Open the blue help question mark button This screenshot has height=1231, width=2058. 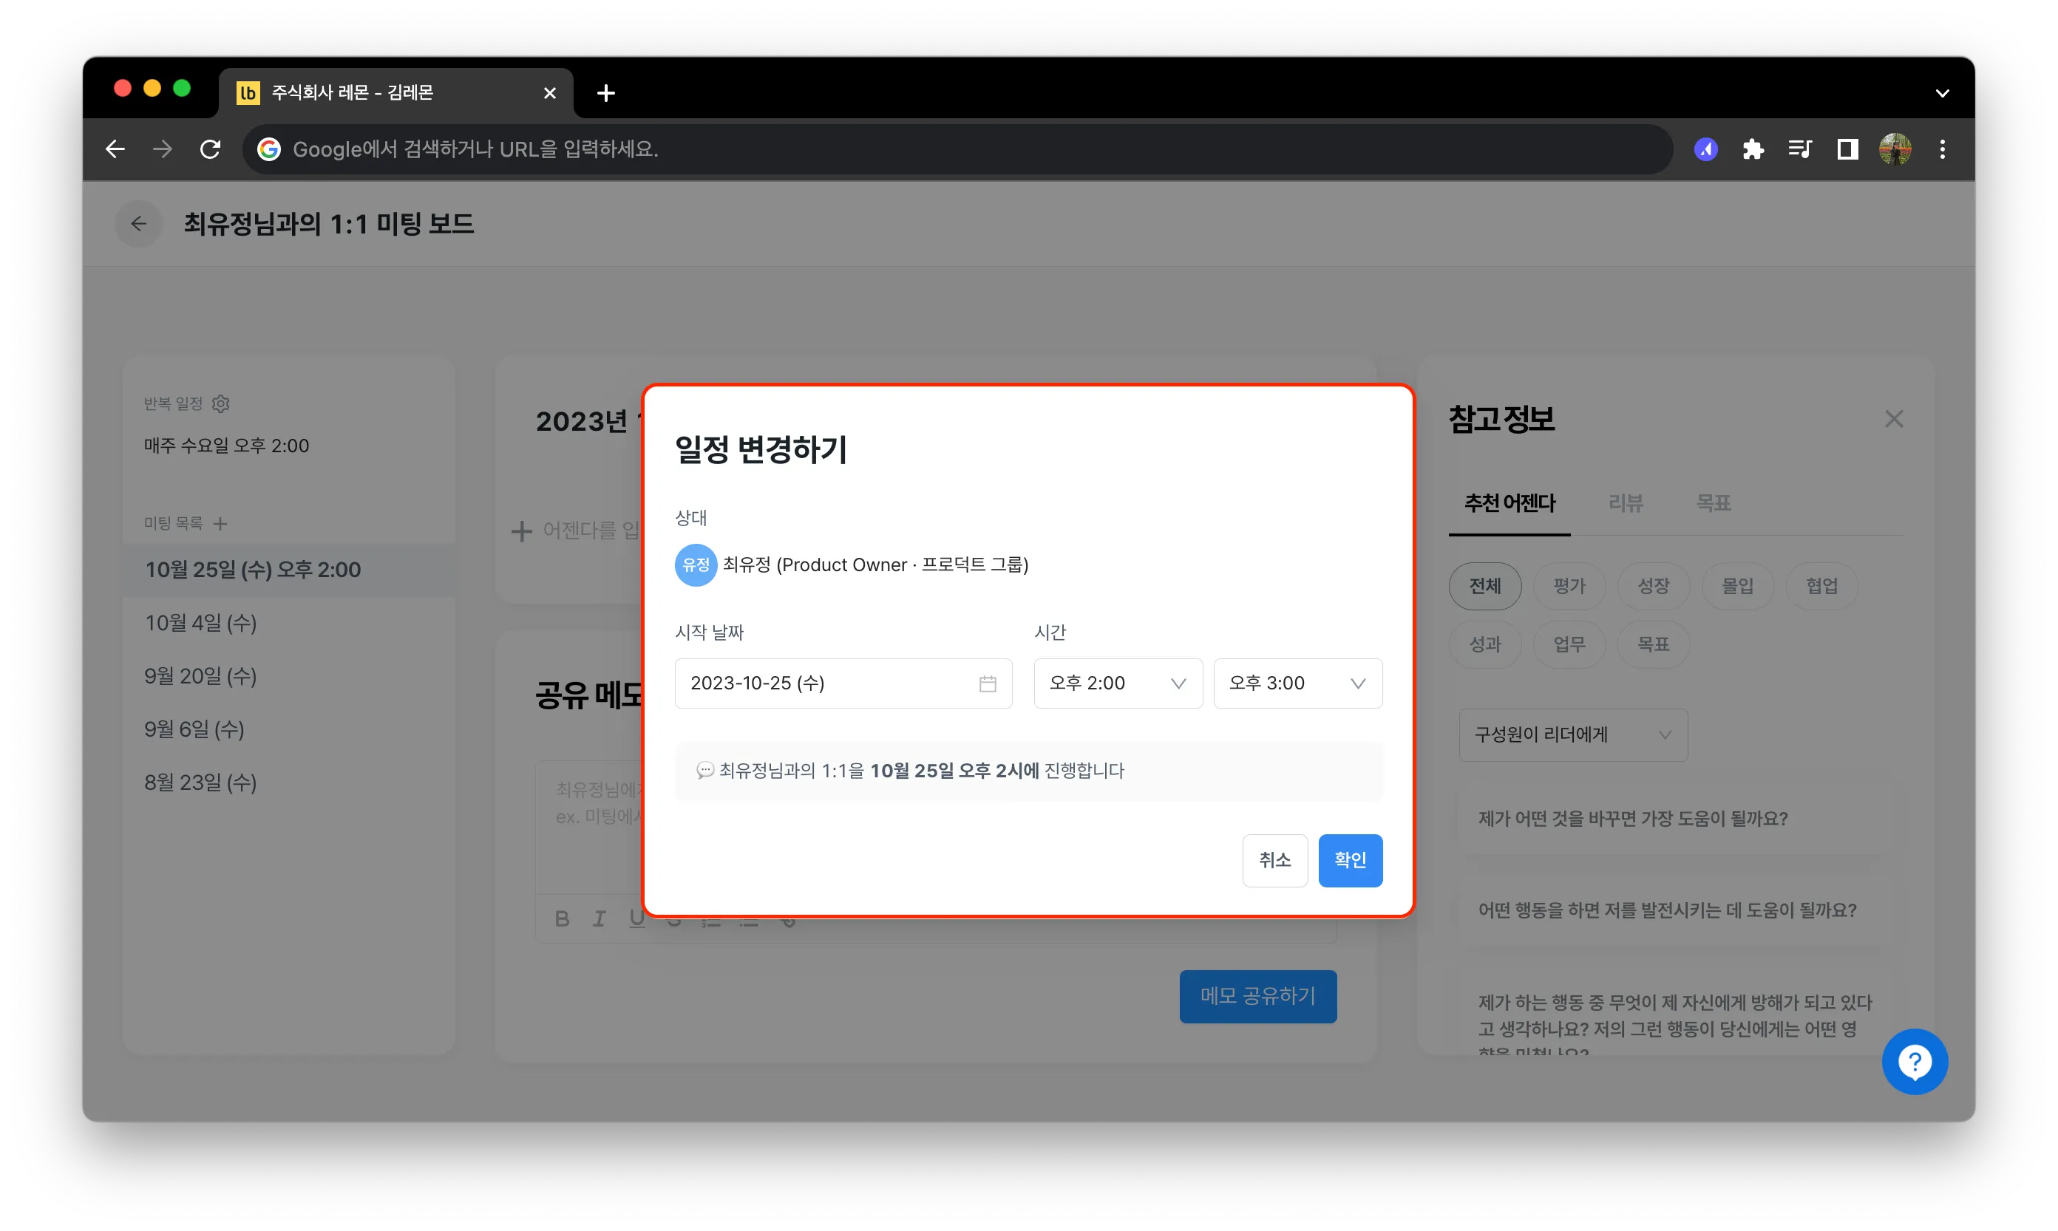(1915, 1062)
